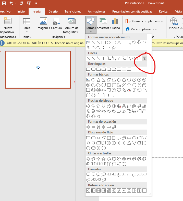The width and height of the screenshot is (183, 201).
Task: Select the Help action button
Action: click(139, 191)
